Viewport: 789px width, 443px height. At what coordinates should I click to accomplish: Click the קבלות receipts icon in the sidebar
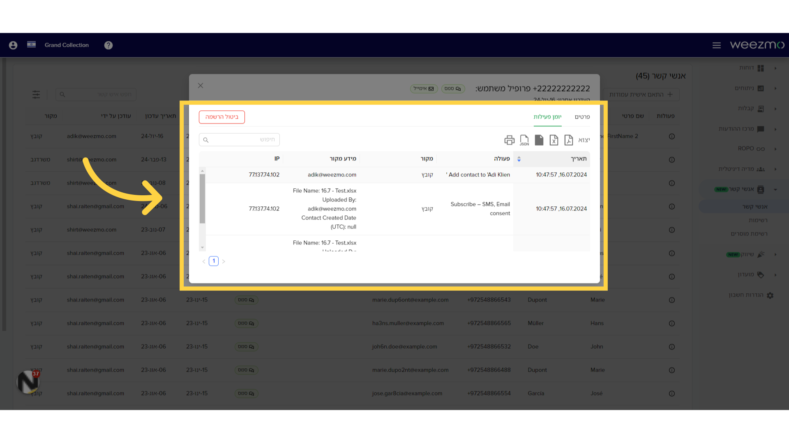tap(761, 109)
